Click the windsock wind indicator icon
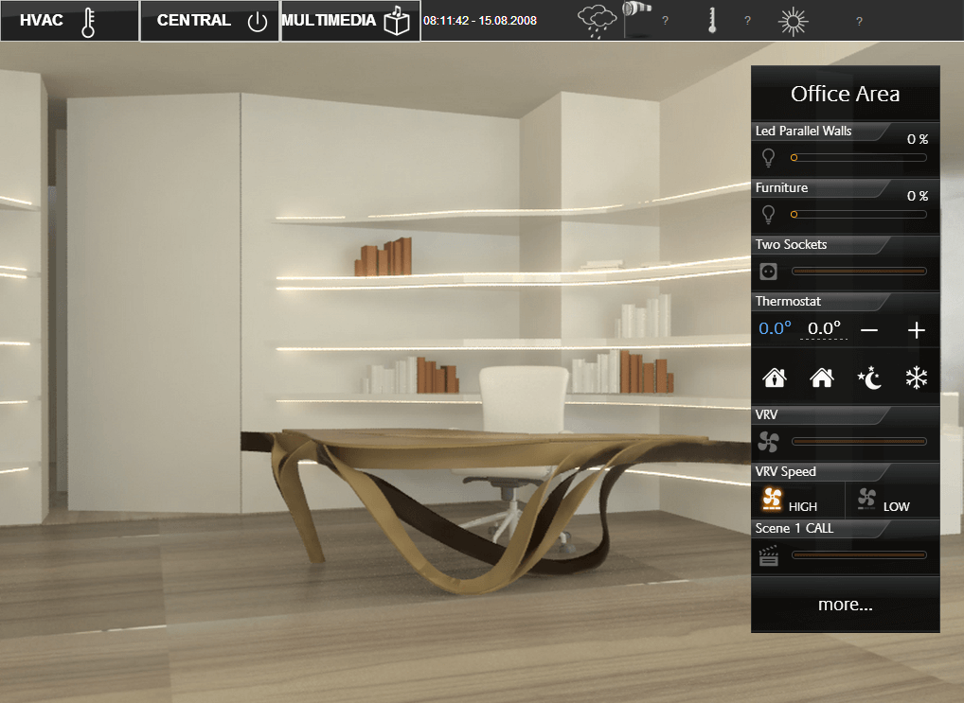 tap(636, 19)
